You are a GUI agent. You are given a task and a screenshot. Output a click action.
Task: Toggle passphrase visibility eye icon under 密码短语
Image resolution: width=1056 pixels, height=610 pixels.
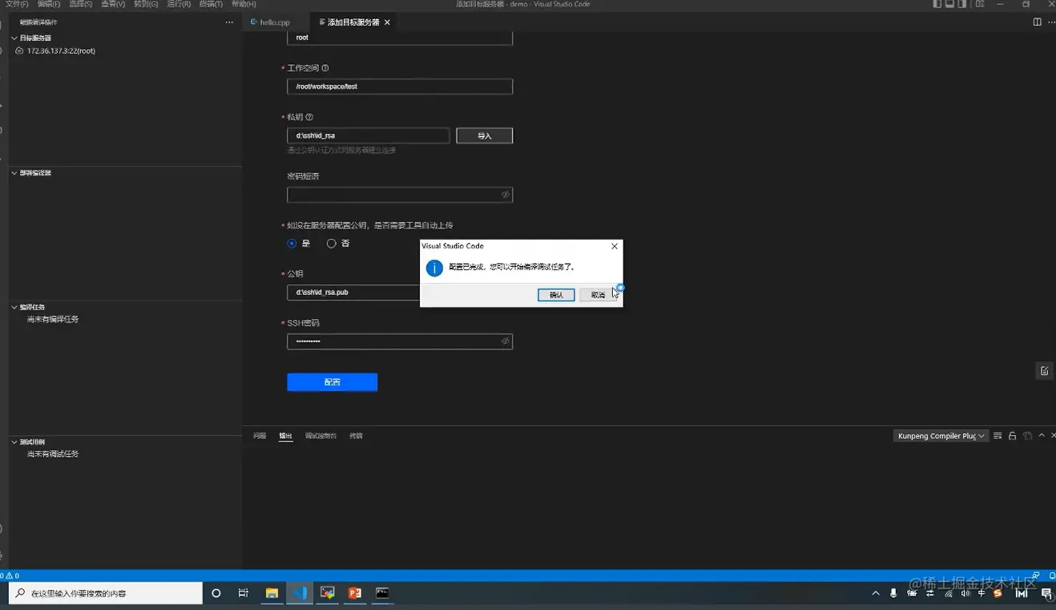[505, 195]
